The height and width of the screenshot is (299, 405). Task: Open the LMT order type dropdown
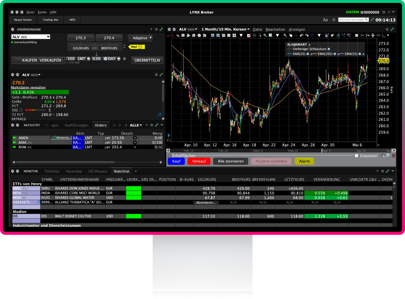[88, 59]
